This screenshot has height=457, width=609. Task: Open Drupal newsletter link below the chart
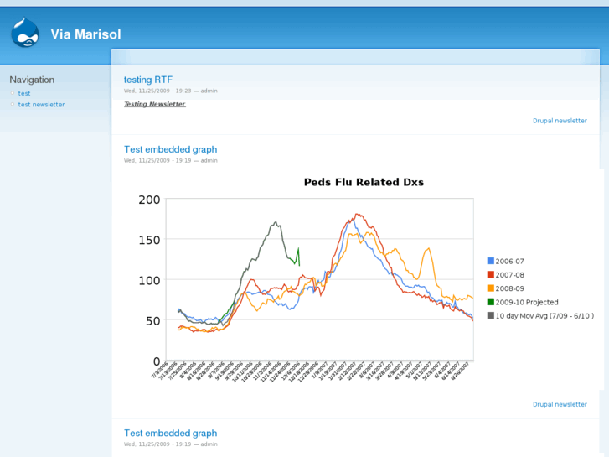point(560,404)
